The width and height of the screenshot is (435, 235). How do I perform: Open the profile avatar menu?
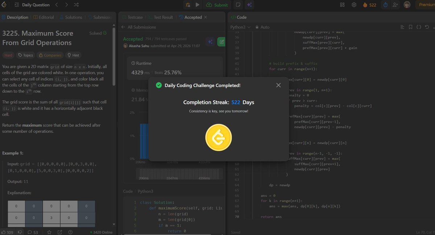pyautogui.click(x=407, y=5)
